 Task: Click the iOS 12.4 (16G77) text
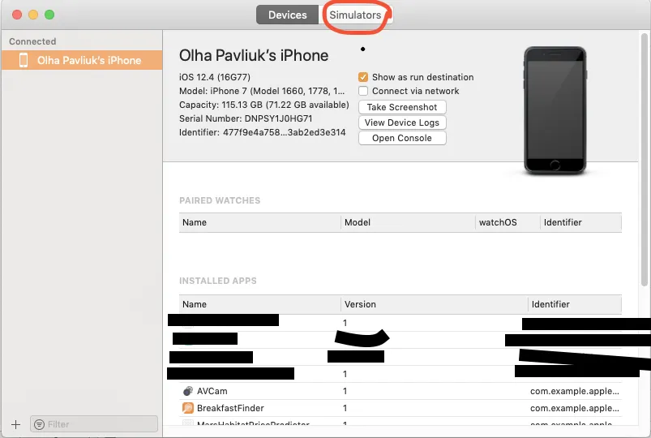pos(215,77)
